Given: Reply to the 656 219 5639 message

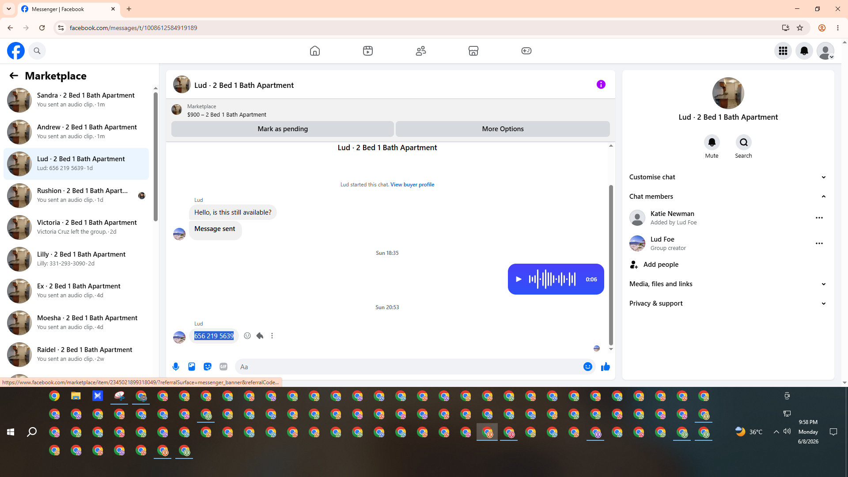Looking at the screenshot, I should coord(260,336).
